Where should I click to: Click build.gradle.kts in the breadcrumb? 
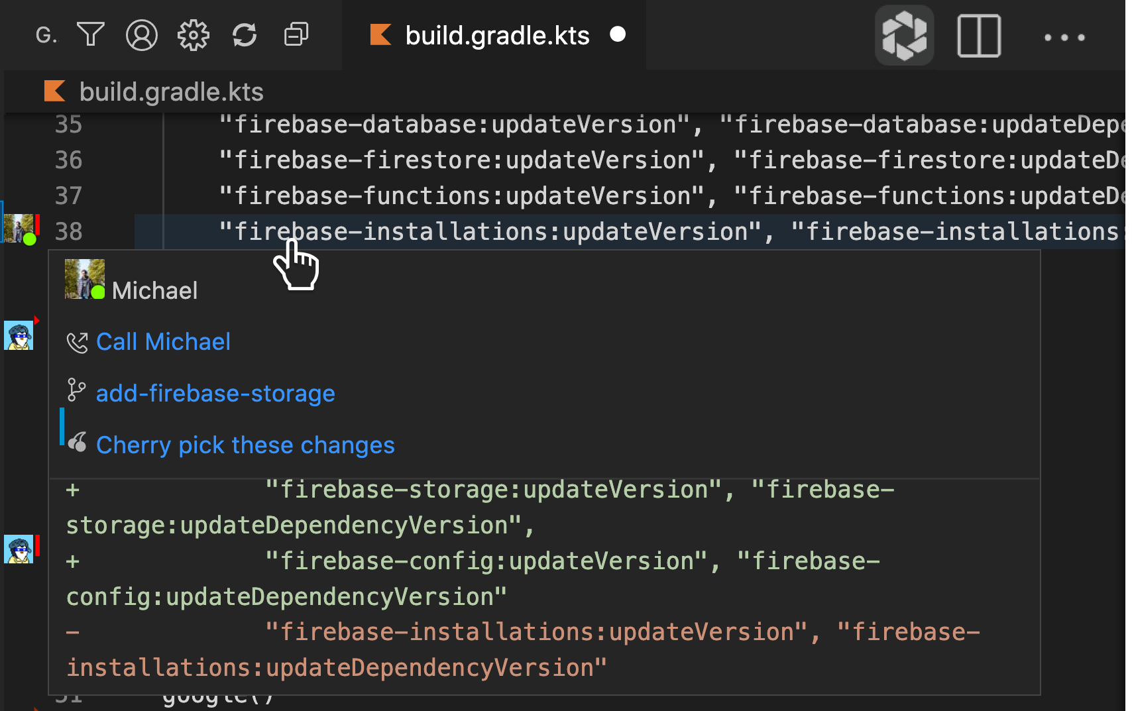click(x=171, y=91)
